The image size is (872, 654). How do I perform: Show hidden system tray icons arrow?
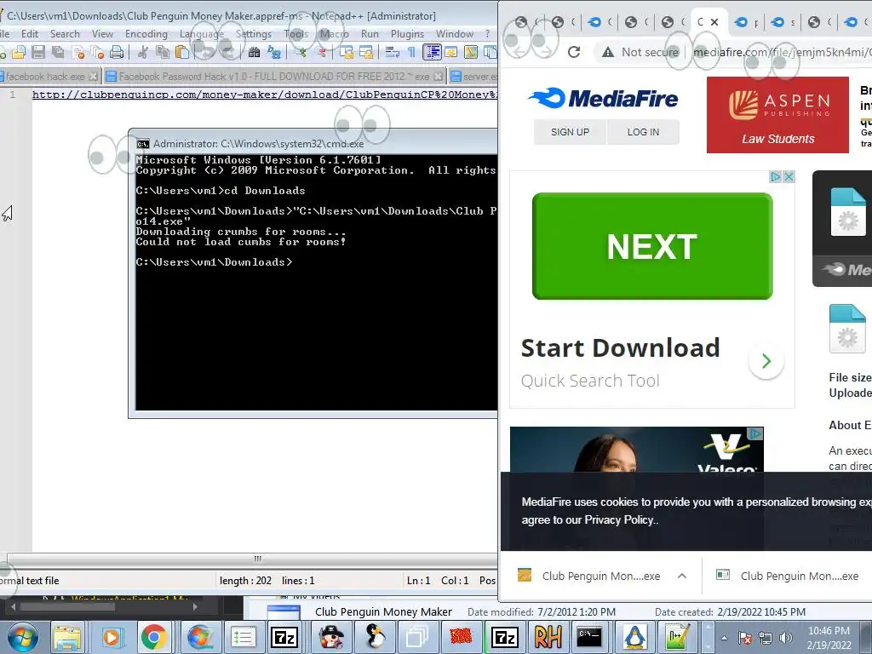(724, 638)
